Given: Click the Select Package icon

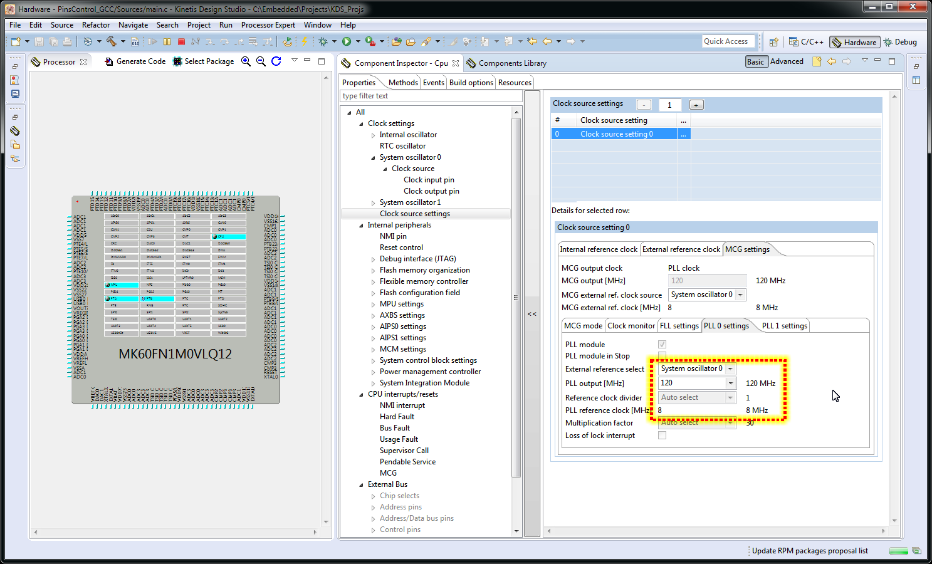Looking at the screenshot, I should [178, 61].
